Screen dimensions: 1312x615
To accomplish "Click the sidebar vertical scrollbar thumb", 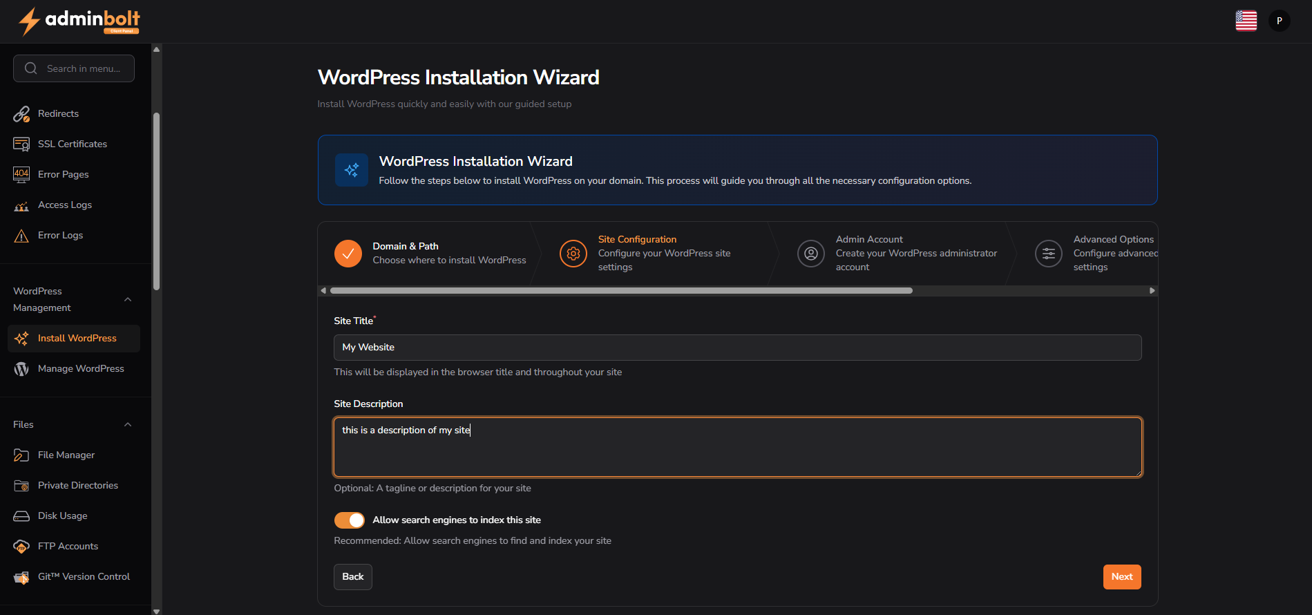I will coord(157,201).
